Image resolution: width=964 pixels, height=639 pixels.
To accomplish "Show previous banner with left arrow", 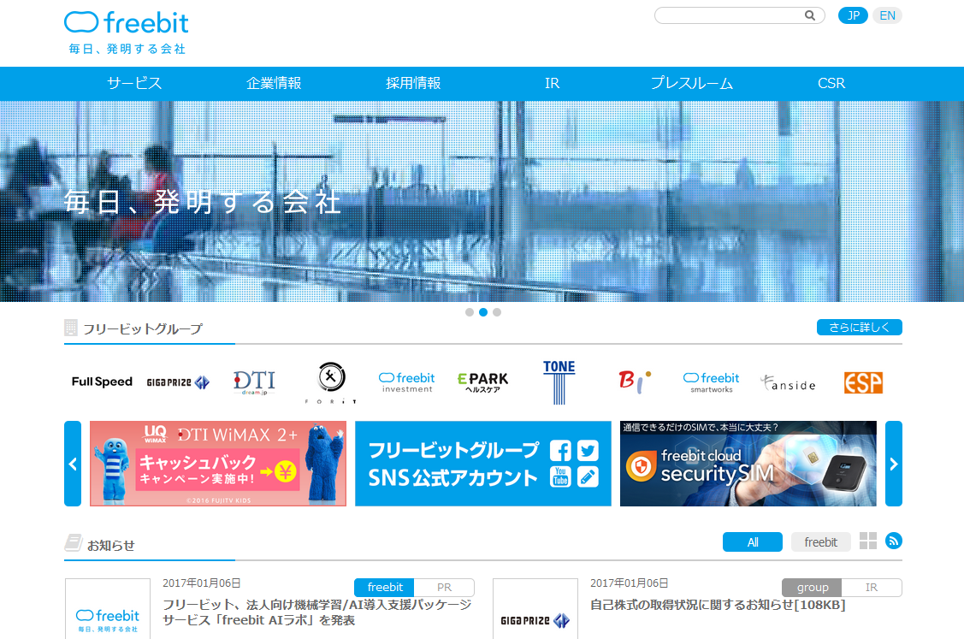I will click(x=73, y=464).
